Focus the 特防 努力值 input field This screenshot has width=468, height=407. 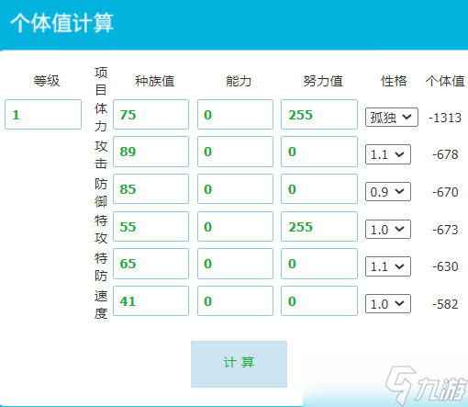pos(319,264)
